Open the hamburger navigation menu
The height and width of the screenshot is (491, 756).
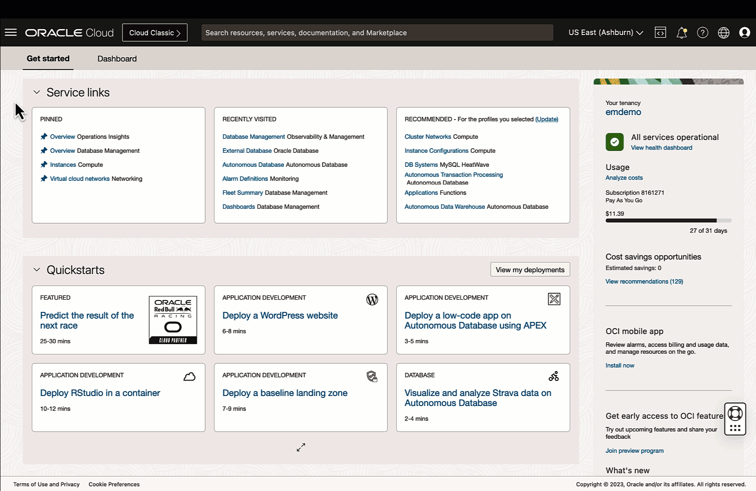tap(10, 32)
